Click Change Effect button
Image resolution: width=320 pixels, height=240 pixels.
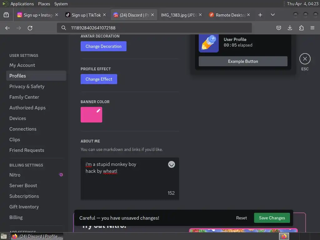coord(99,79)
